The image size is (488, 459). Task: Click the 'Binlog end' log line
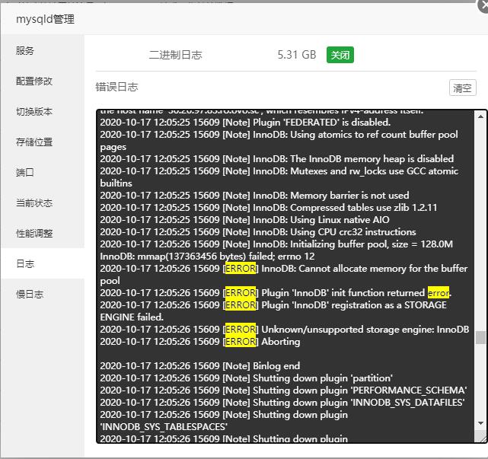(200, 366)
